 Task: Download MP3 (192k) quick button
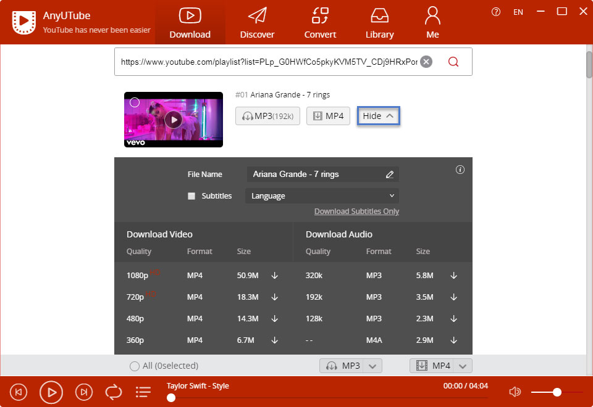[267, 116]
